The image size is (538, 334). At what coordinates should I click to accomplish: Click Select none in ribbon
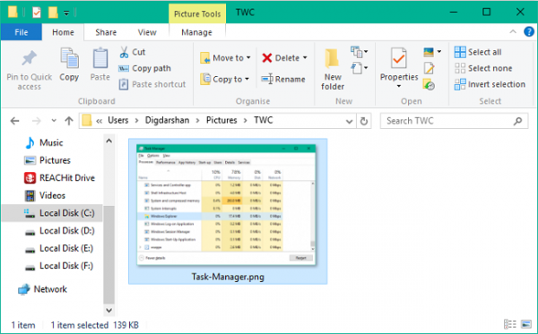pyautogui.click(x=483, y=68)
